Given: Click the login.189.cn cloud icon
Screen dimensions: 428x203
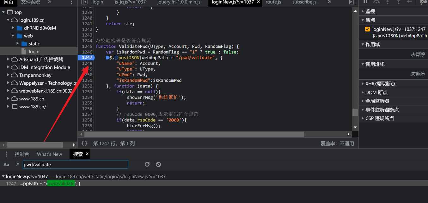Looking at the screenshot, I should tap(14, 20).
